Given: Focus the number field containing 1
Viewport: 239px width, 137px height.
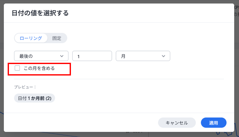Looking at the screenshot, I should 92,56.
